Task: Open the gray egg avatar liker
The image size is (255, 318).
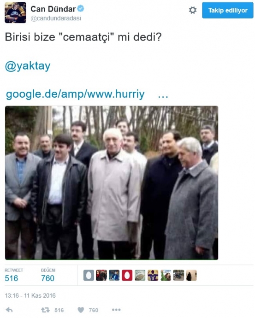Action: (89, 275)
